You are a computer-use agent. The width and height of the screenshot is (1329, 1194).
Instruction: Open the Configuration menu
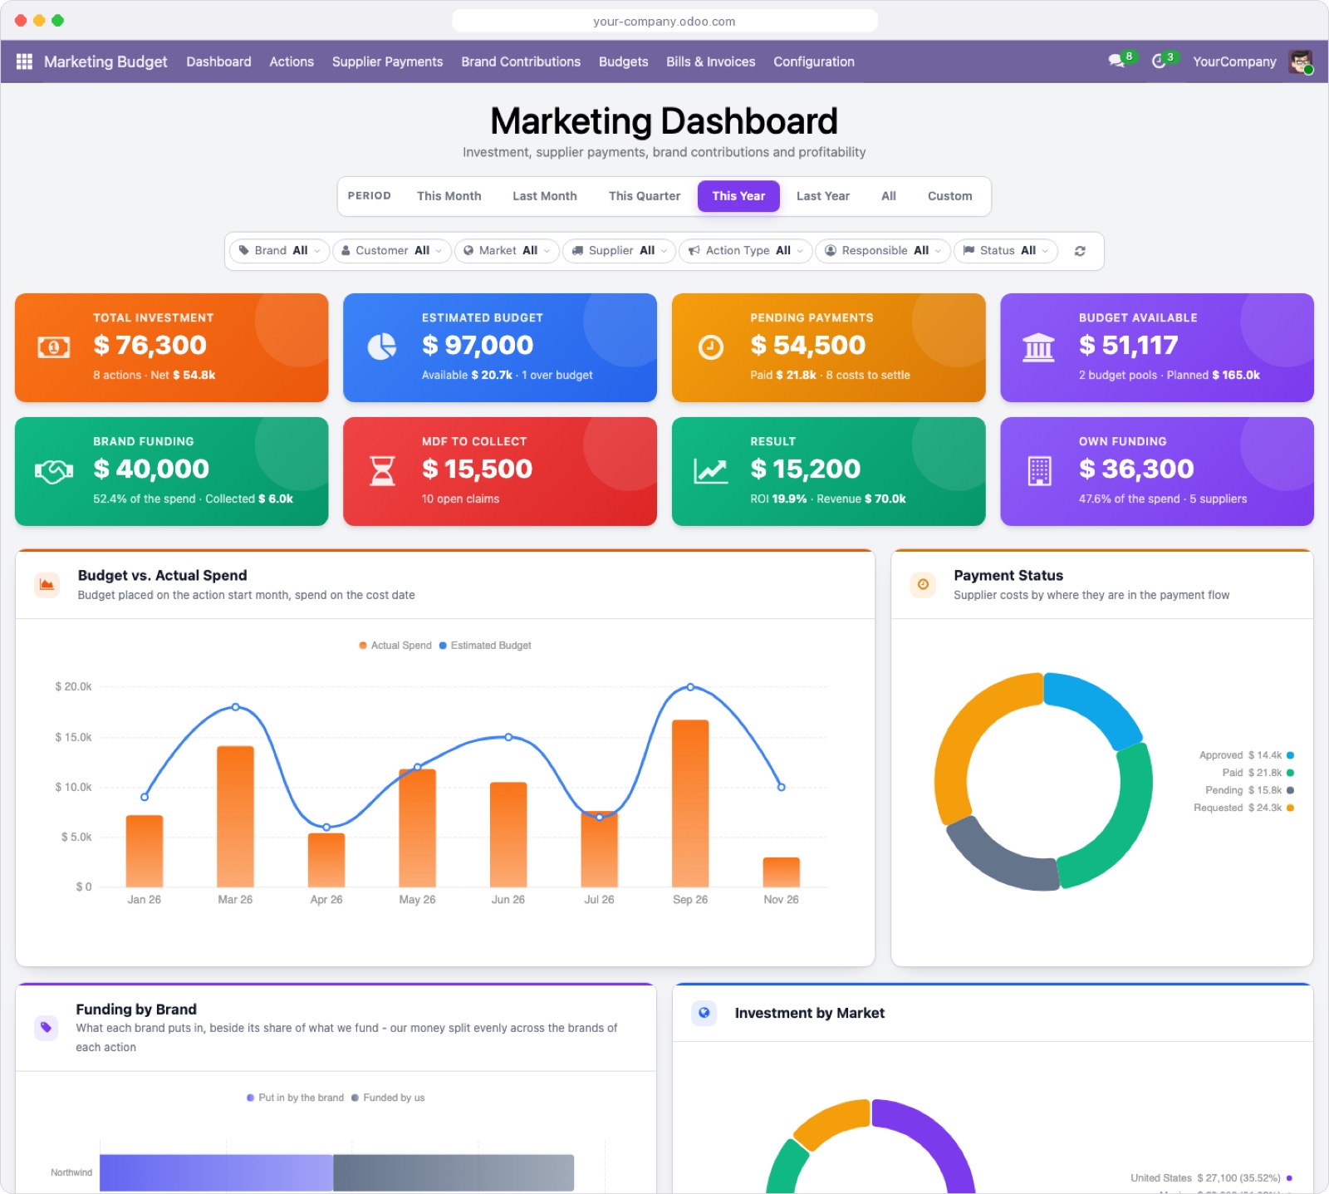[x=814, y=61]
